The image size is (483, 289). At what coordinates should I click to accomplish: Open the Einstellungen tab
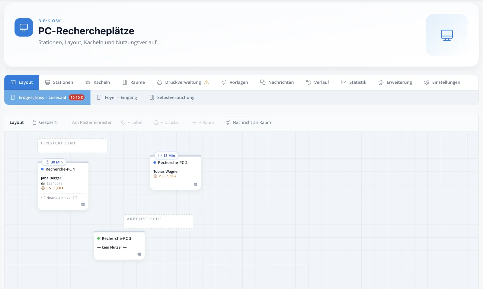point(442,82)
